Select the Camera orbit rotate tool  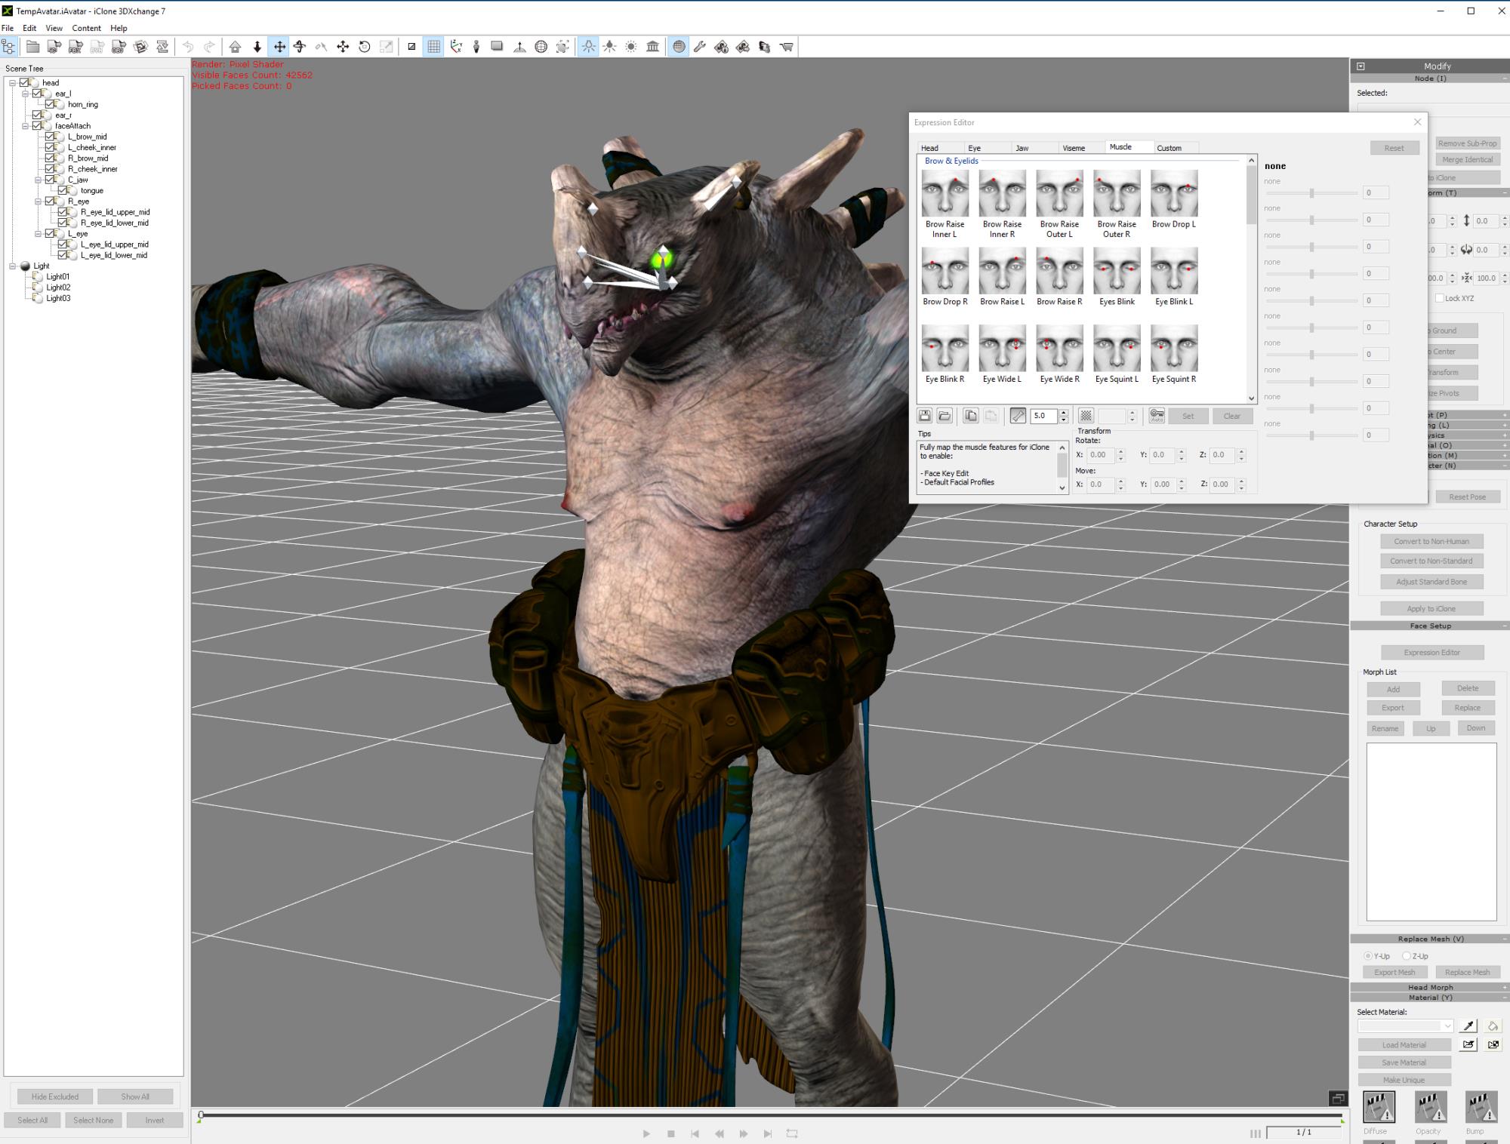364,47
